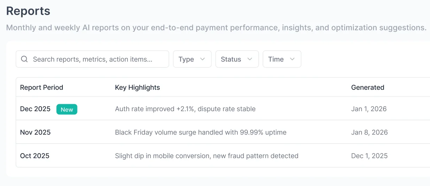Click the search magnifier icon
The width and height of the screenshot is (430, 186).
pos(24,59)
